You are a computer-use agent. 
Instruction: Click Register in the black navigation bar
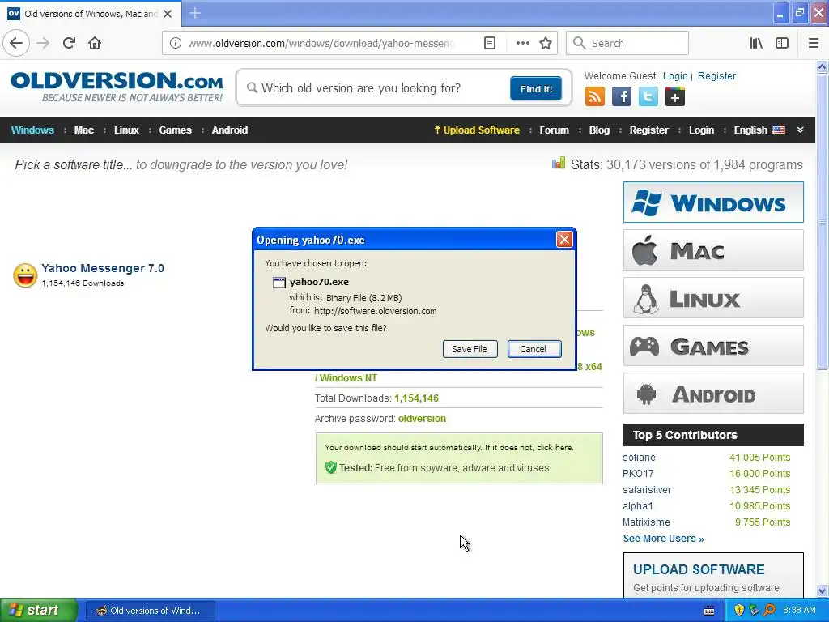[x=648, y=130]
